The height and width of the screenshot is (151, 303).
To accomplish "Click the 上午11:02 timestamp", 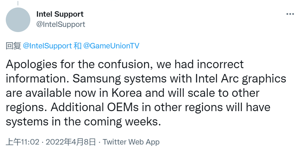I will pos(22,142).
